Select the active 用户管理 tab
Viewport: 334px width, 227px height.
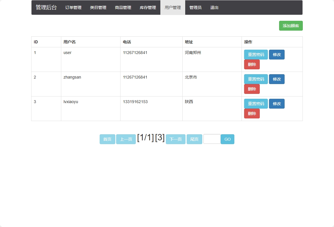172,8
